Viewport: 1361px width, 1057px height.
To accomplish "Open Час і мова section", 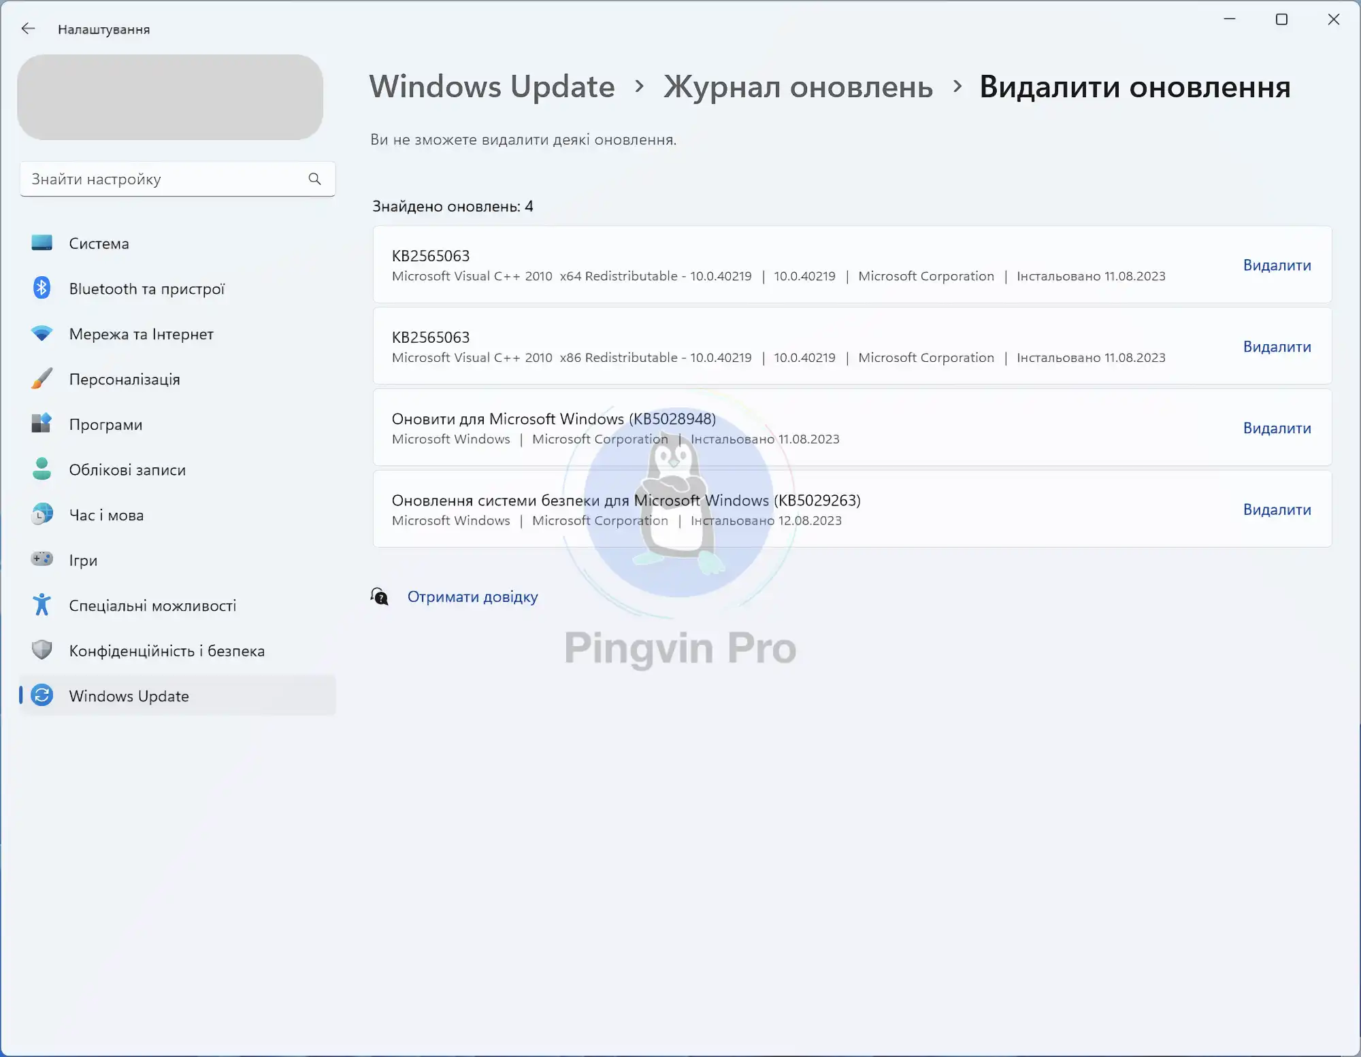I will [178, 515].
